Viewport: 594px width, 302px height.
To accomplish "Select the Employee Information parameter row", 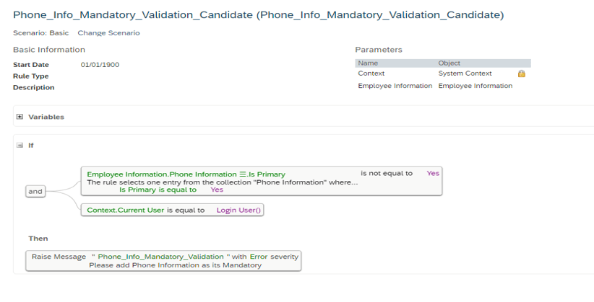I will 443,86.
